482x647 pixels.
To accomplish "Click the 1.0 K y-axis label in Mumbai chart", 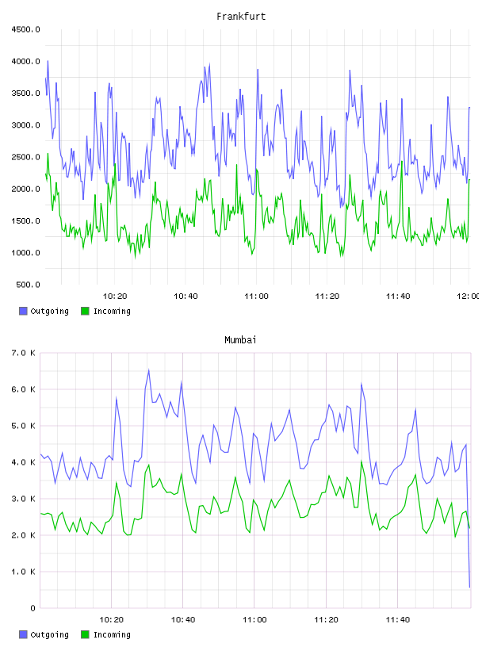I will click(23, 572).
